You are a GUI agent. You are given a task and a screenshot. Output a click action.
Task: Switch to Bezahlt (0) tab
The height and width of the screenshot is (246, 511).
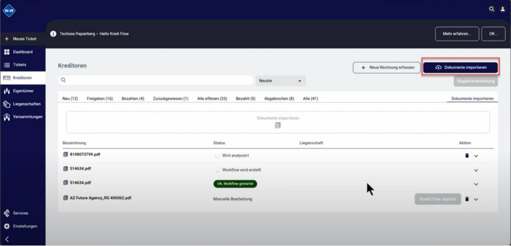(245, 98)
